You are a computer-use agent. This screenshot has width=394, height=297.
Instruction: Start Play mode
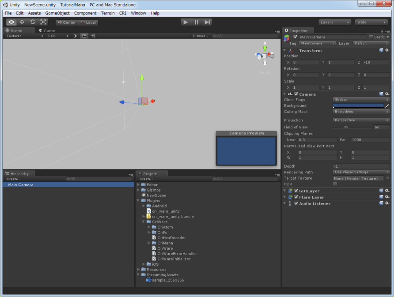tap(186, 22)
